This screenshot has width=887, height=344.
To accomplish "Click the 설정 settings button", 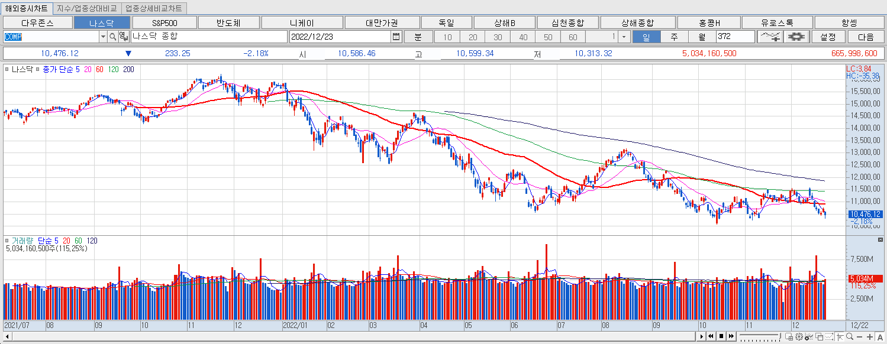I will pyautogui.click(x=828, y=37).
